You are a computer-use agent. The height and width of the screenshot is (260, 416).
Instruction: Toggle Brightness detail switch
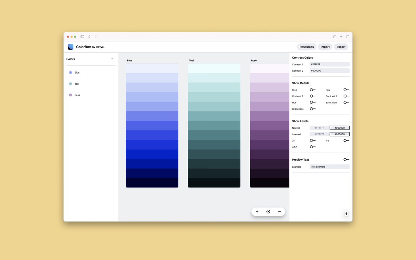[x=313, y=109]
